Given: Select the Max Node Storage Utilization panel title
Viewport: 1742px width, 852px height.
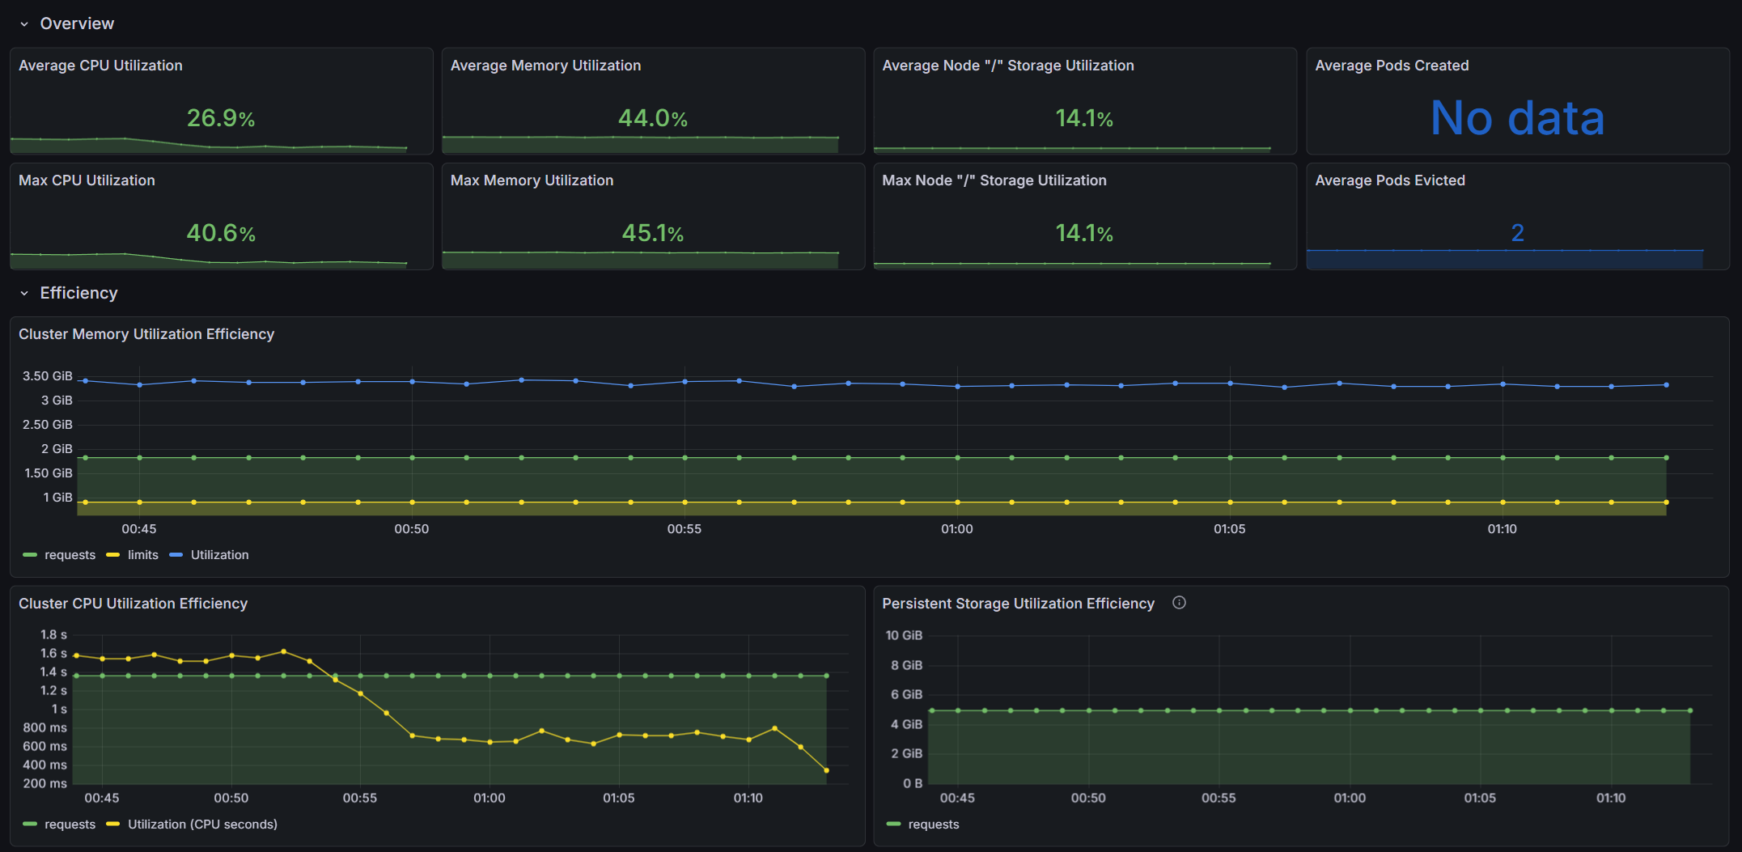Looking at the screenshot, I should click(x=994, y=180).
